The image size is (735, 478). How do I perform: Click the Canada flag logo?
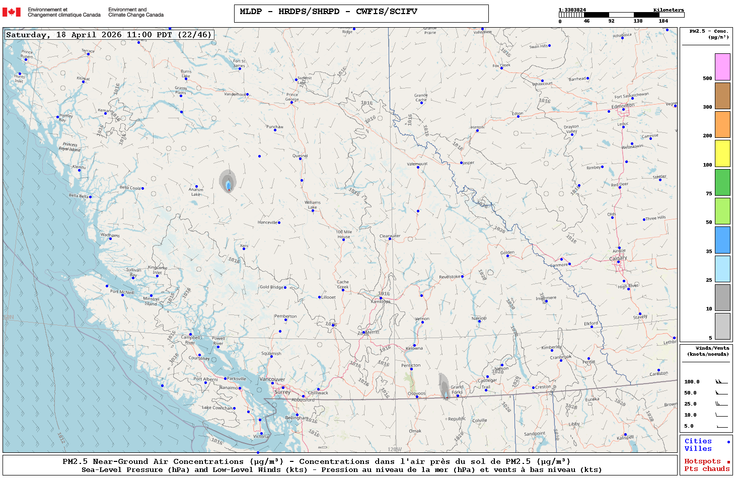pos(12,12)
